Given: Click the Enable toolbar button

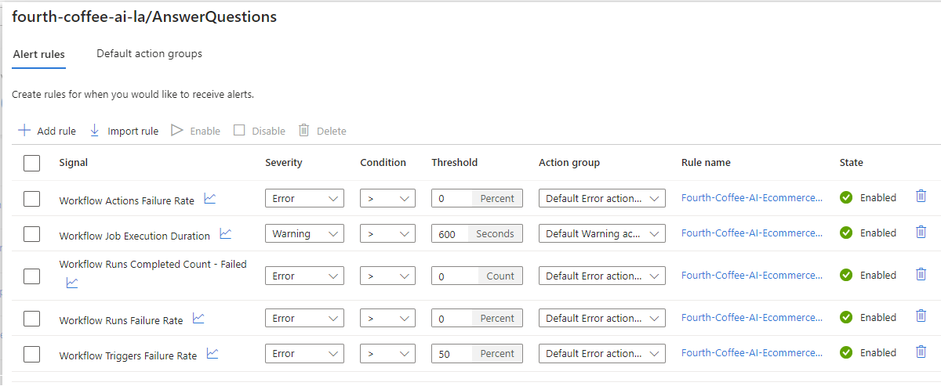Looking at the screenshot, I should point(195,131).
